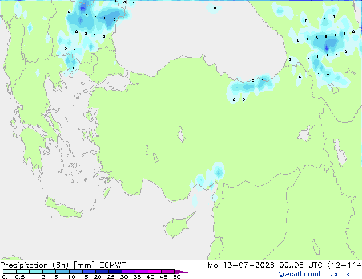
Task: Click the legend value '10'
Action: pyautogui.click(x=71, y=277)
